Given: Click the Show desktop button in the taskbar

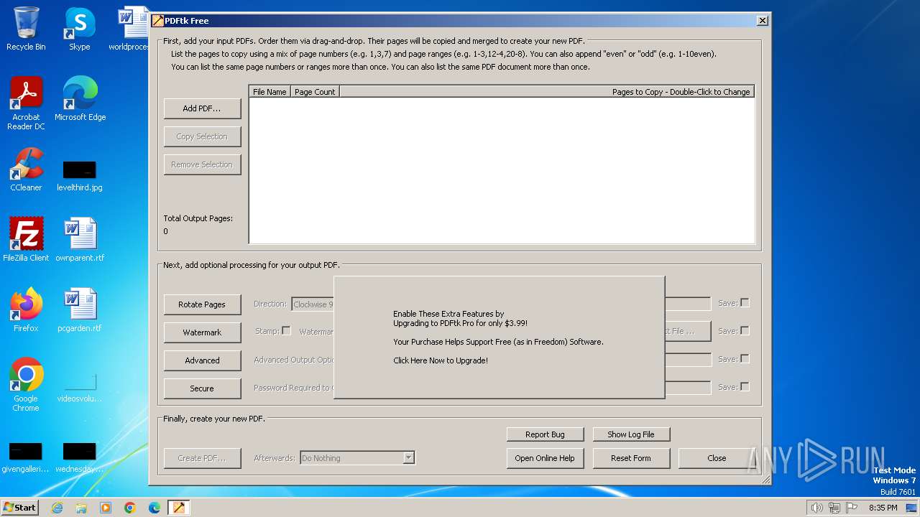Looking at the screenshot, I should pos(913,508).
